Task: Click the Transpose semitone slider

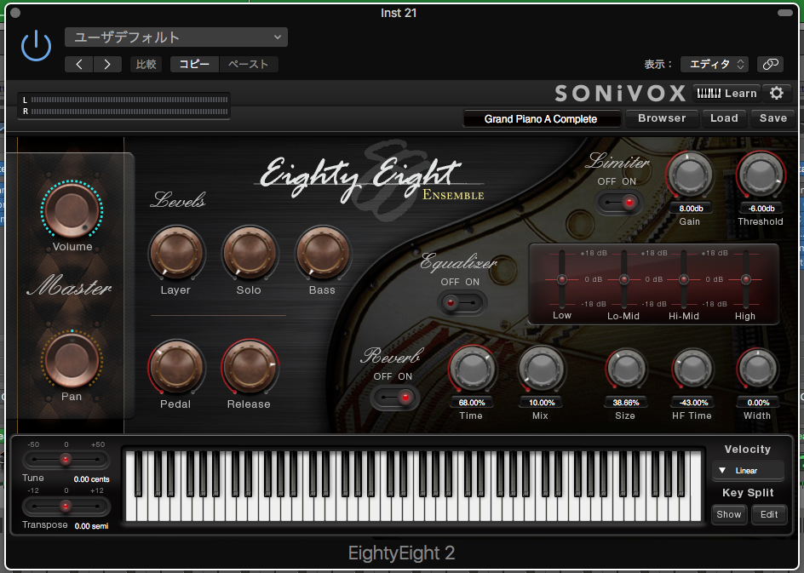Action: (x=66, y=507)
